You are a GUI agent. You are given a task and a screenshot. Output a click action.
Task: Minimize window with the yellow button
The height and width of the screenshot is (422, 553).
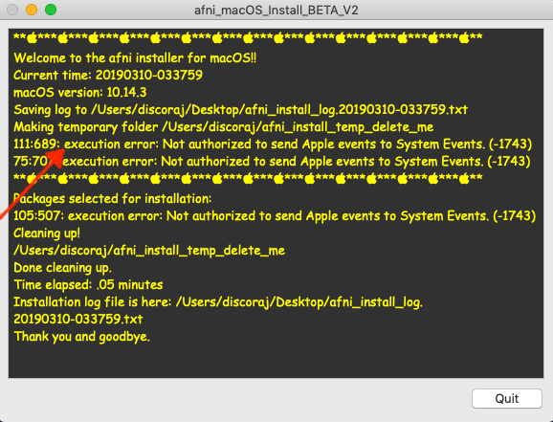(x=32, y=10)
